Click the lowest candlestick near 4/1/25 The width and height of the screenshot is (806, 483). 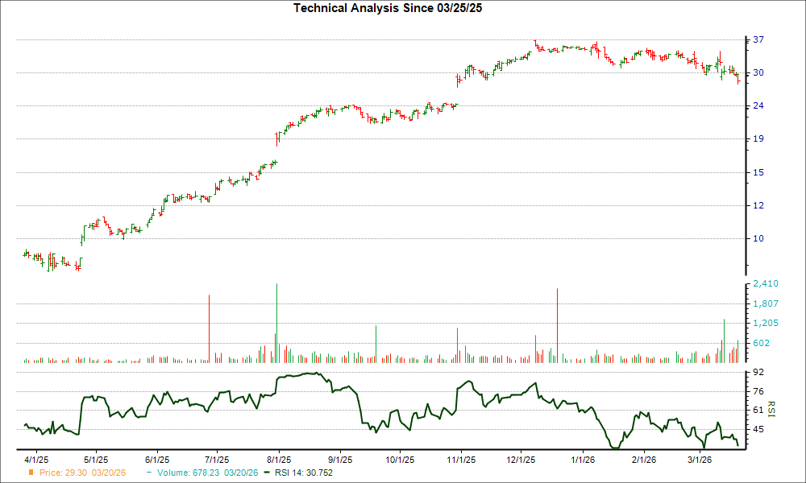(x=50, y=267)
